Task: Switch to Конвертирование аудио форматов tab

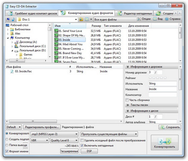Action: [86, 13]
